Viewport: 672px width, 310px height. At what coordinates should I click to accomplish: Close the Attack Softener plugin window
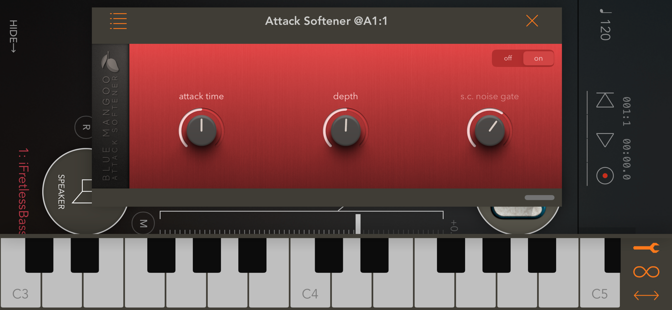pos(532,21)
